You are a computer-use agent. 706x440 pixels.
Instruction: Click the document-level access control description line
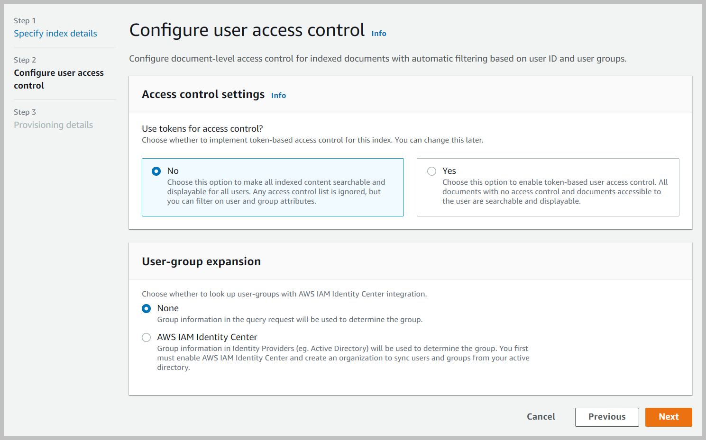click(378, 58)
